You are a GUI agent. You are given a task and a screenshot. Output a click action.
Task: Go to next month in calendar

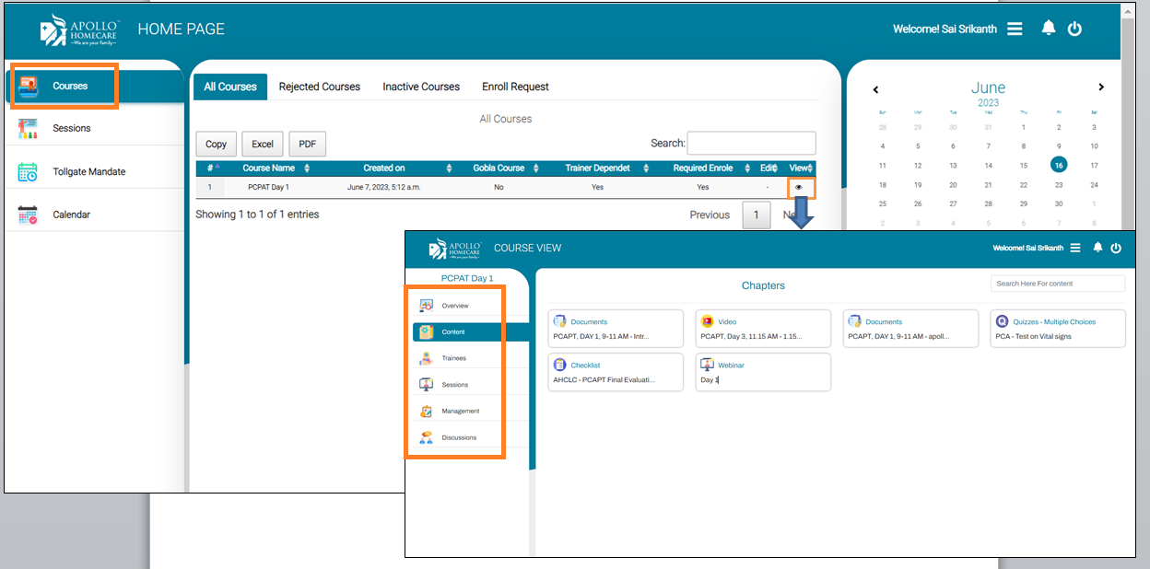(x=1100, y=87)
